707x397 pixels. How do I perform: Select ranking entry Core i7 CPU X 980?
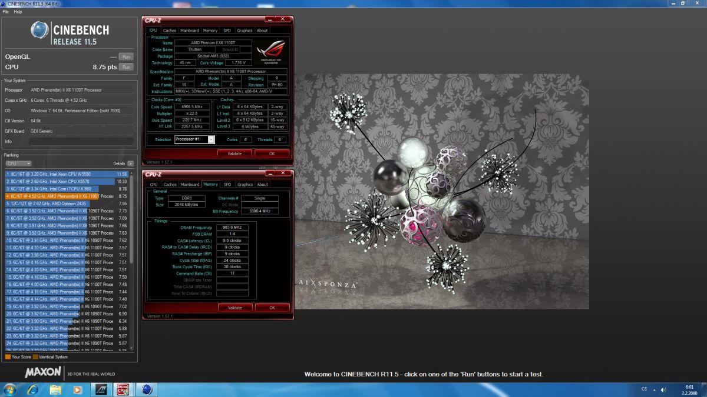[67, 189]
